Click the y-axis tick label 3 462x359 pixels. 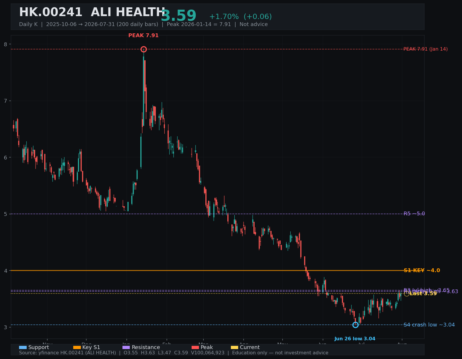coord(6,327)
